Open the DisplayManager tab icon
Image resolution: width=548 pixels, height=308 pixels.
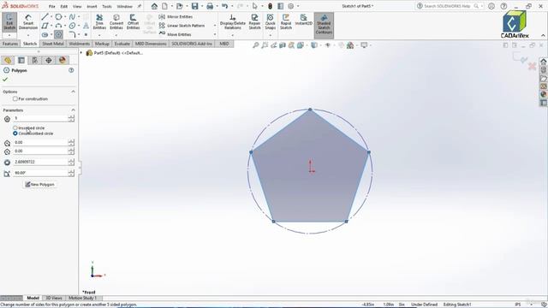(63, 60)
